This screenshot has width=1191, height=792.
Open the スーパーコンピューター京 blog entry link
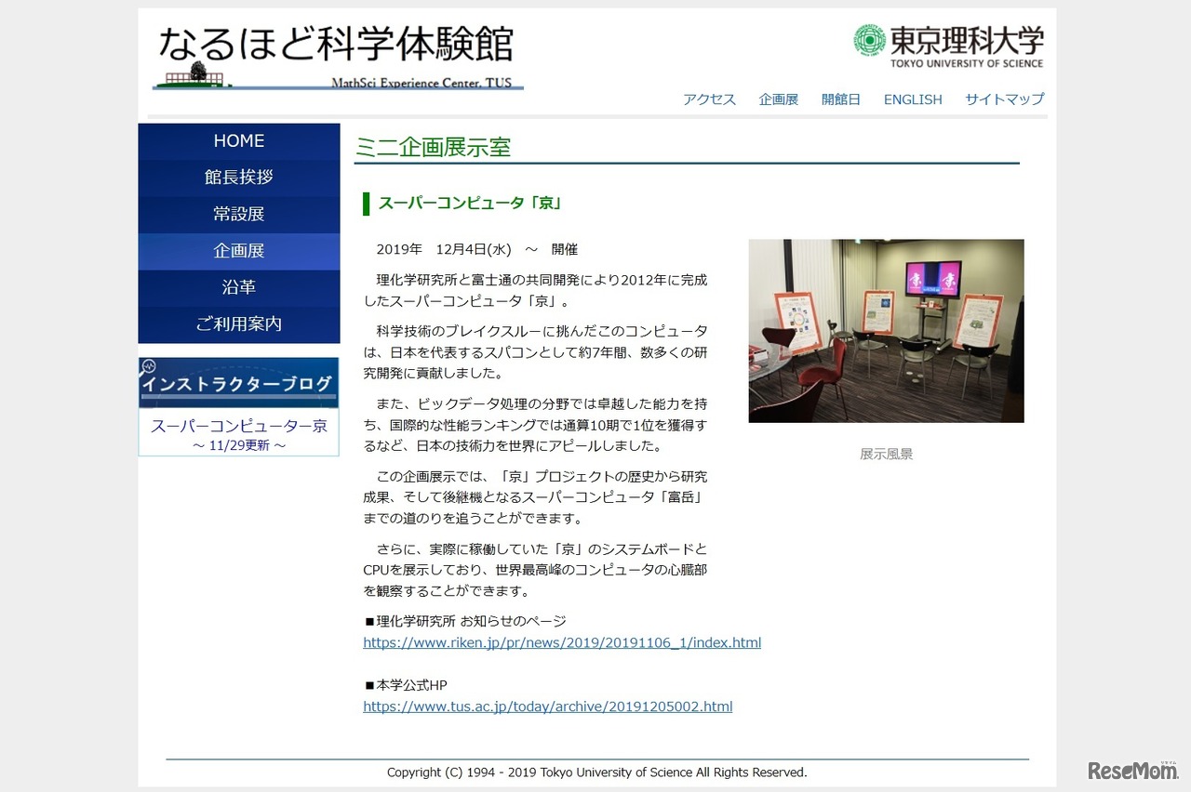(x=239, y=427)
